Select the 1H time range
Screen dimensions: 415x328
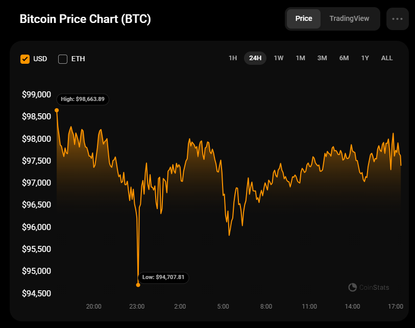(233, 58)
